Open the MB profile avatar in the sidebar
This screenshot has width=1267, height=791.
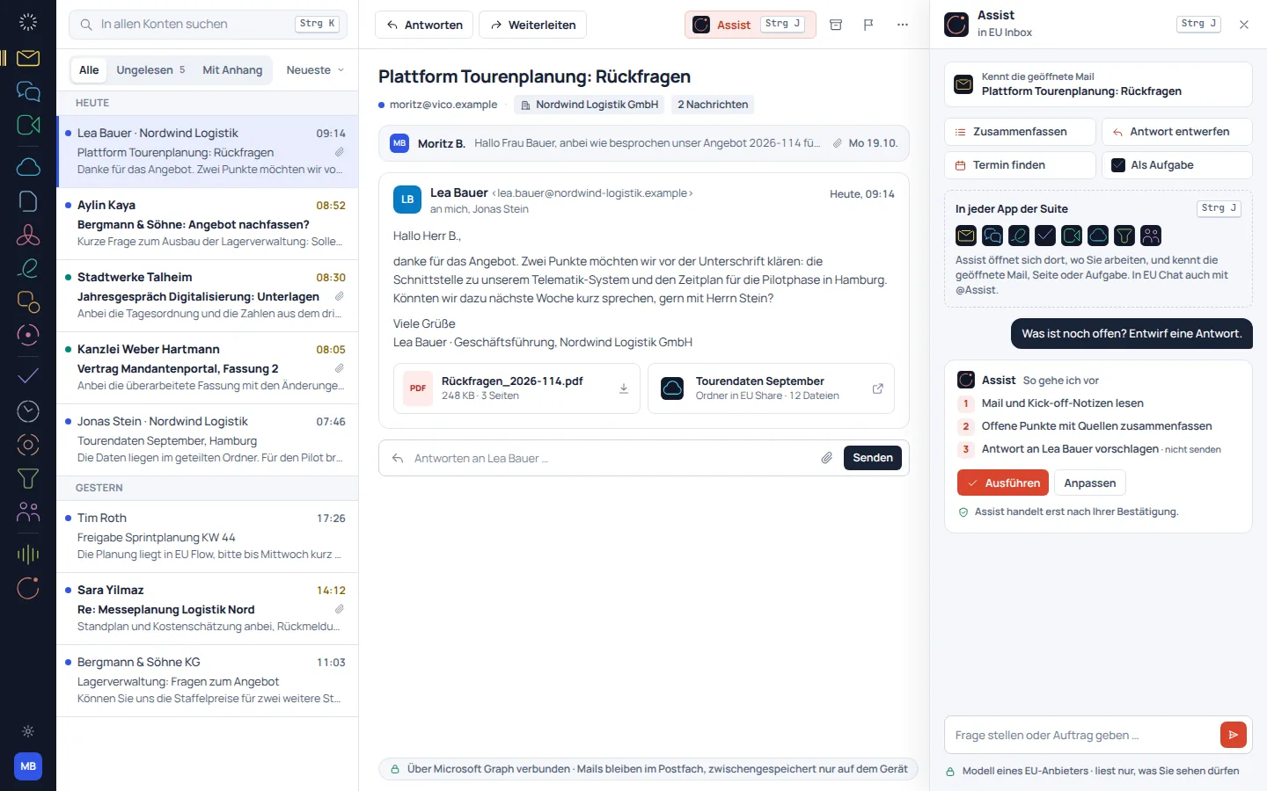coord(28,766)
